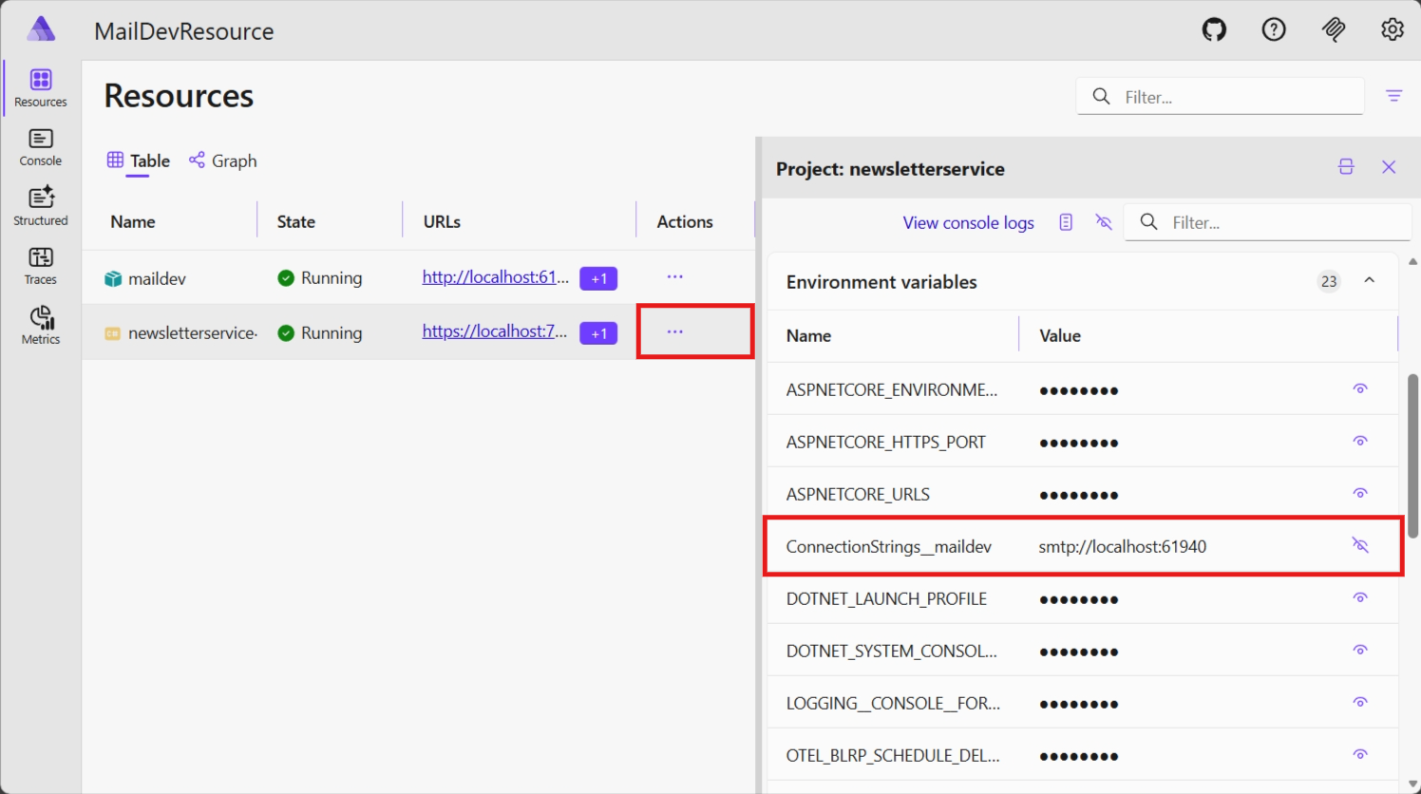
Task: Mask the ConnectionStrings__maildev value
Action: pos(1360,545)
